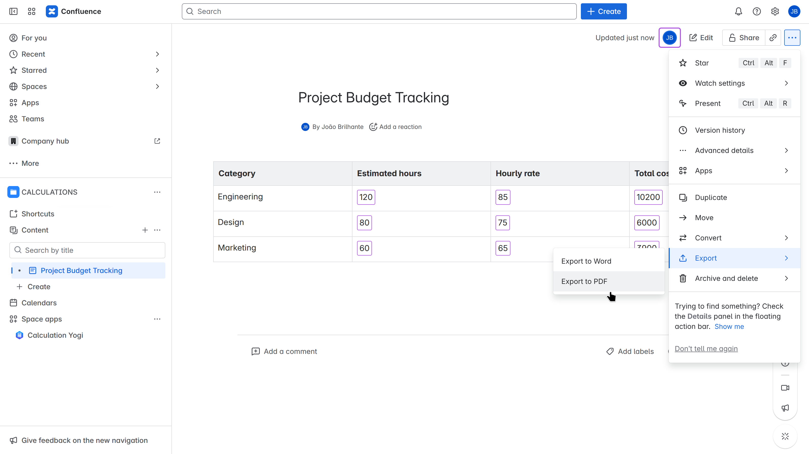Open the help question mark icon
The width and height of the screenshot is (809, 454).
pyautogui.click(x=757, y=12)
